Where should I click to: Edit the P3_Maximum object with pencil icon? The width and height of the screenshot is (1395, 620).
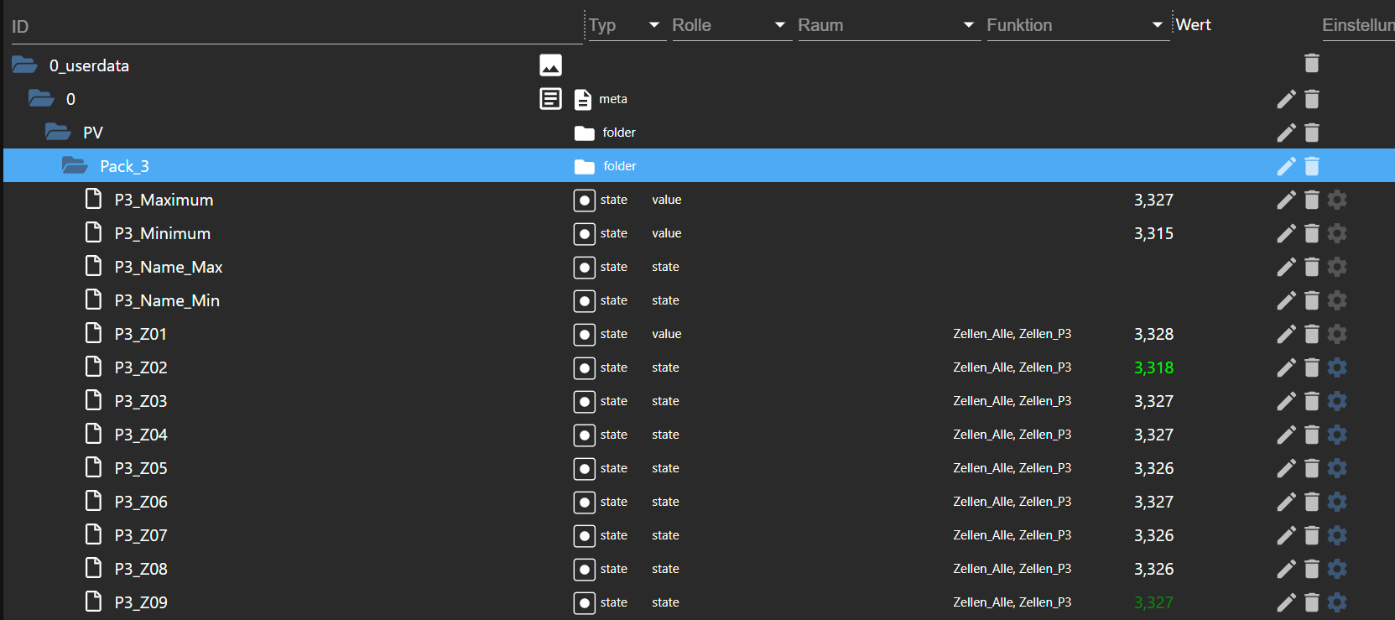pos(1286,200)
